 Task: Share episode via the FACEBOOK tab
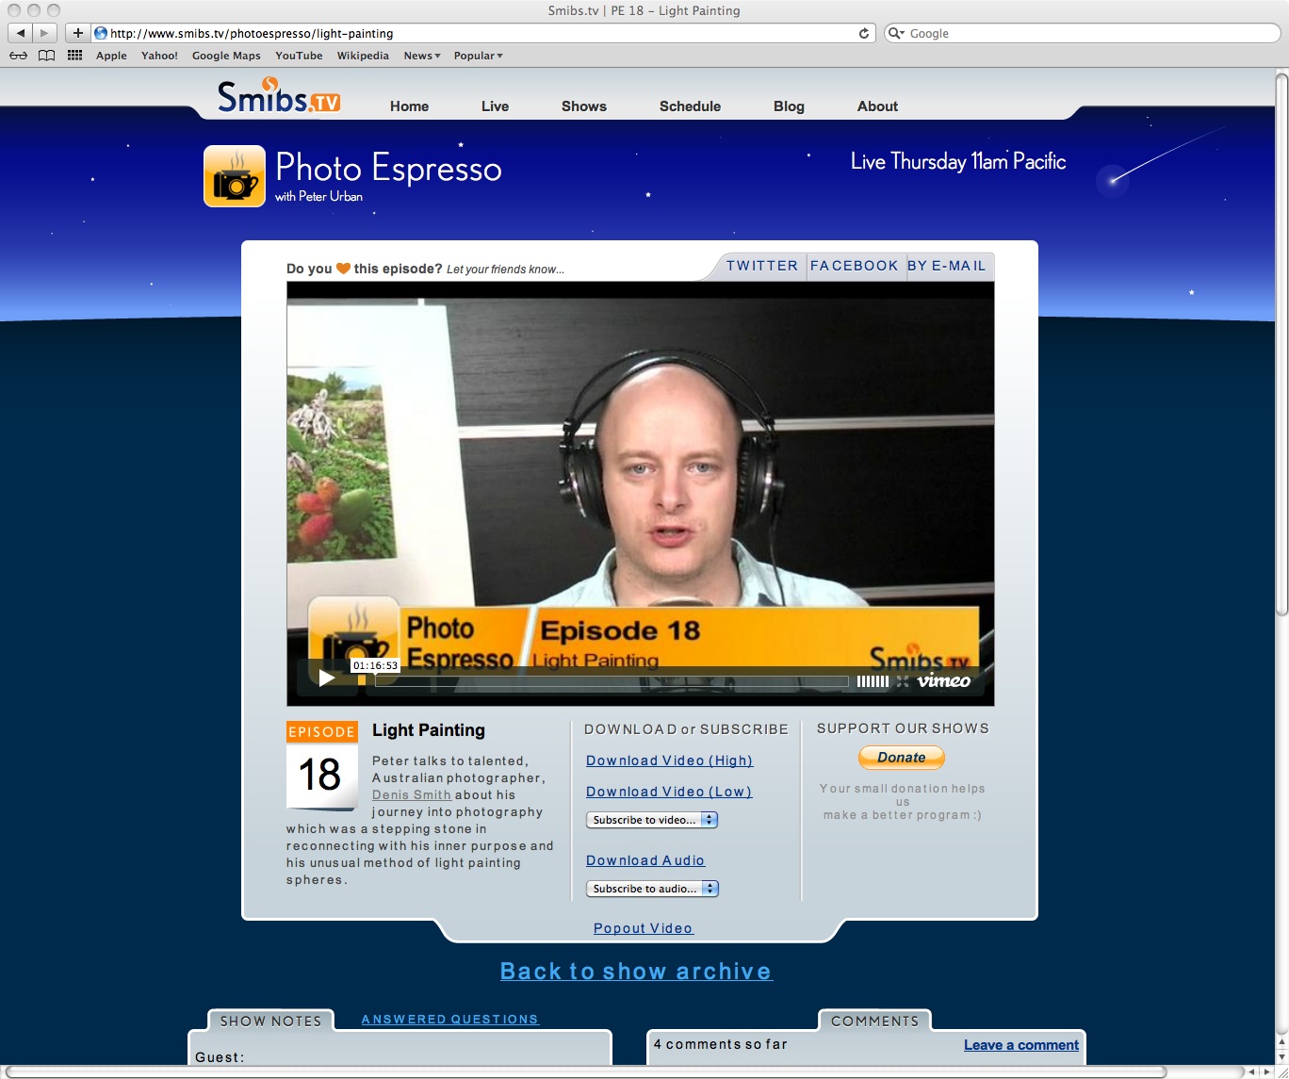click(x=855, y=266)
